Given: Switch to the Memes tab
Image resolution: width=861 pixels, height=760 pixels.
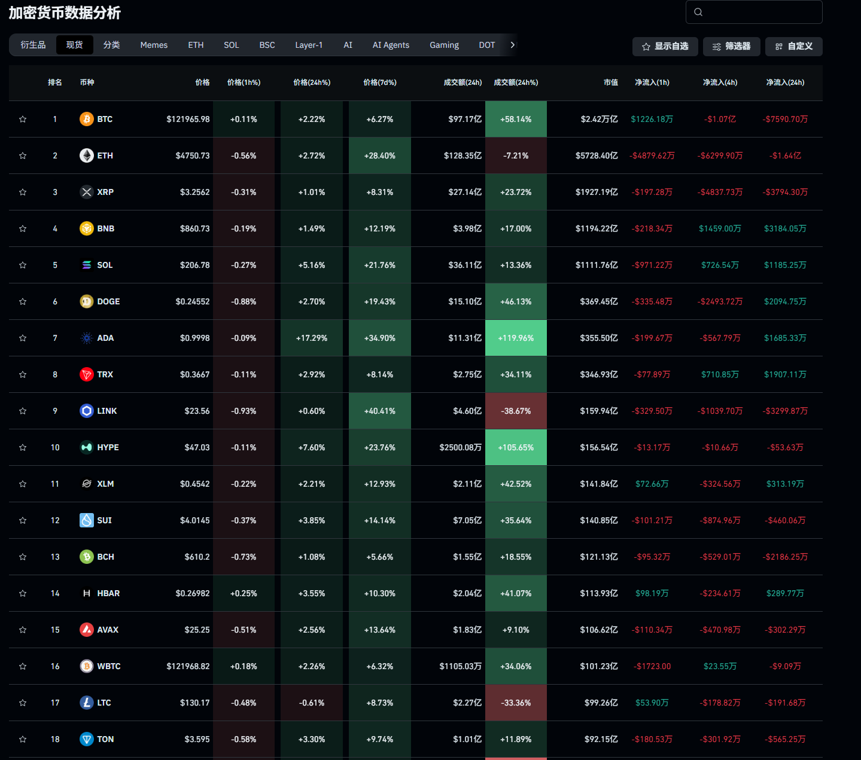Looking at the screenshot, I should (x=154, y=45).
